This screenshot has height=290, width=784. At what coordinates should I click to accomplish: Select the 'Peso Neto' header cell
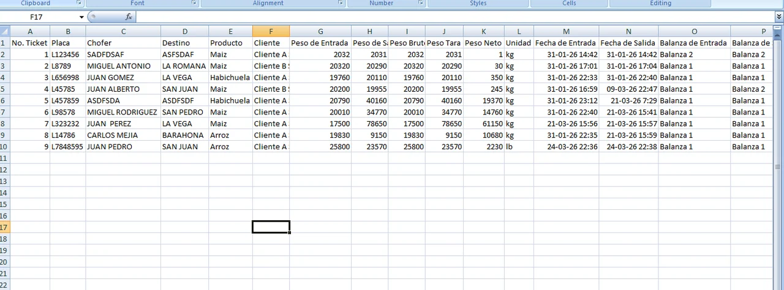[x=483, y=43]
